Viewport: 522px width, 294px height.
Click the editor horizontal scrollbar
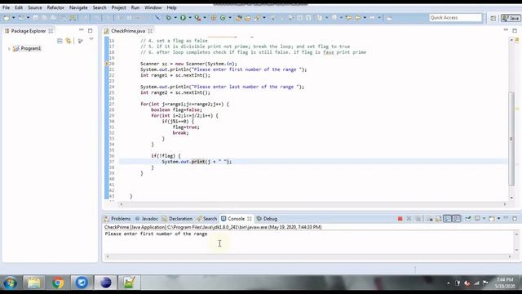[x=313, y=204]
